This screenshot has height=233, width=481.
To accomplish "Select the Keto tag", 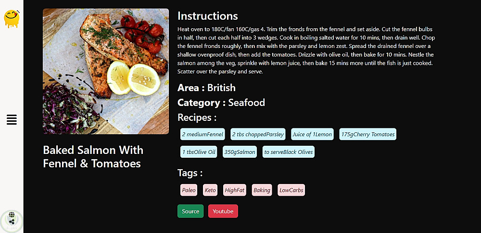I will [210, 190].
